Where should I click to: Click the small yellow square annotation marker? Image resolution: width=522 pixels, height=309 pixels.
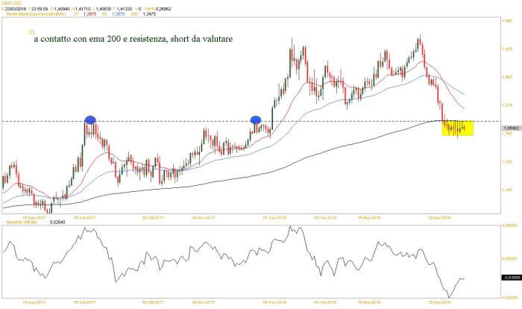[x=31, y=32]
